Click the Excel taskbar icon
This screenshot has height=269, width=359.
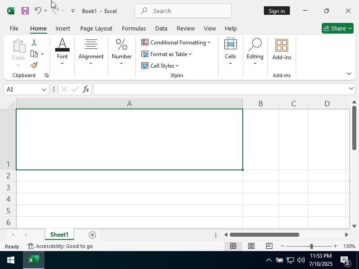click(34, 260)
